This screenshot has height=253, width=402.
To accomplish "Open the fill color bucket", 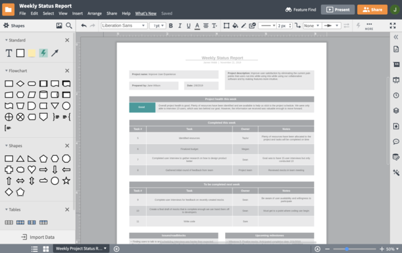I will 235,25.
